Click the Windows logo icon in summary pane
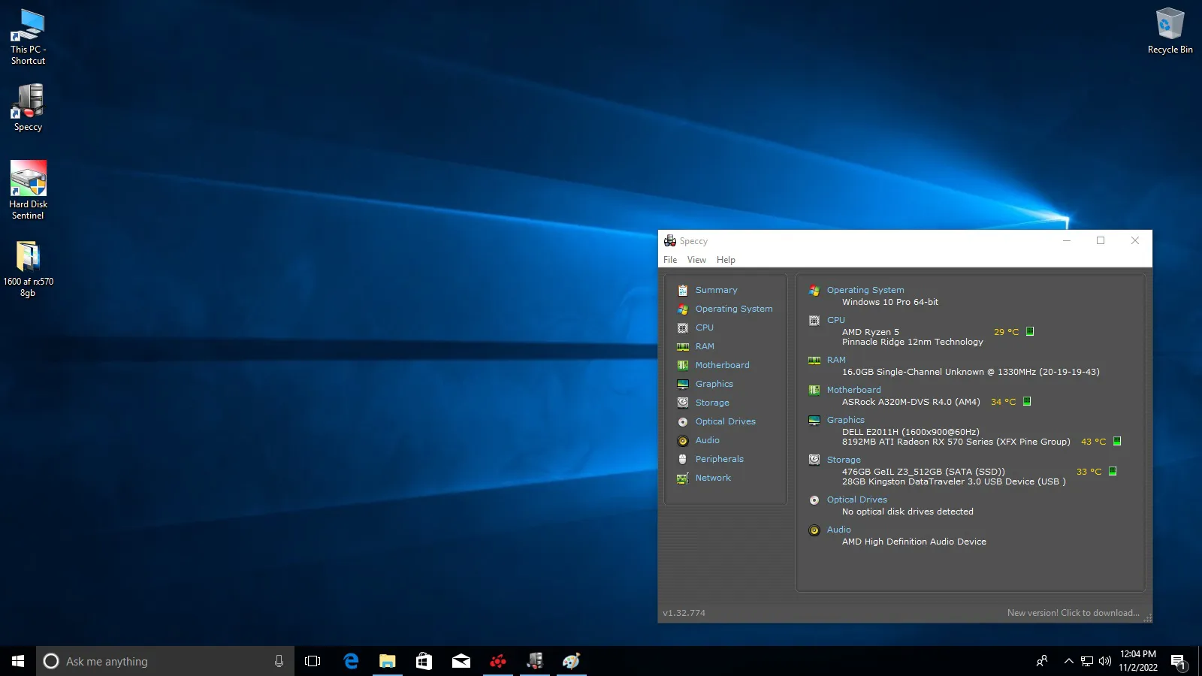 pos(814,290)
